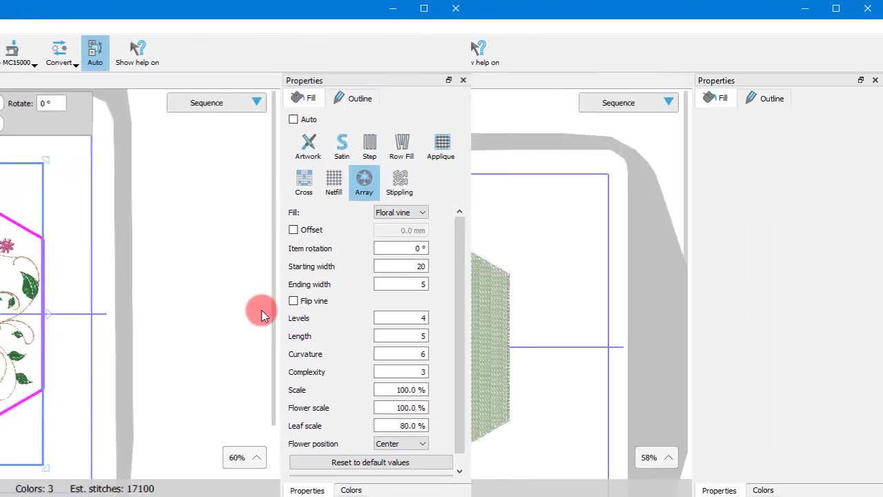883x497 pixels.
Task: Click the Starting width input field
Action: coord(401,266)
